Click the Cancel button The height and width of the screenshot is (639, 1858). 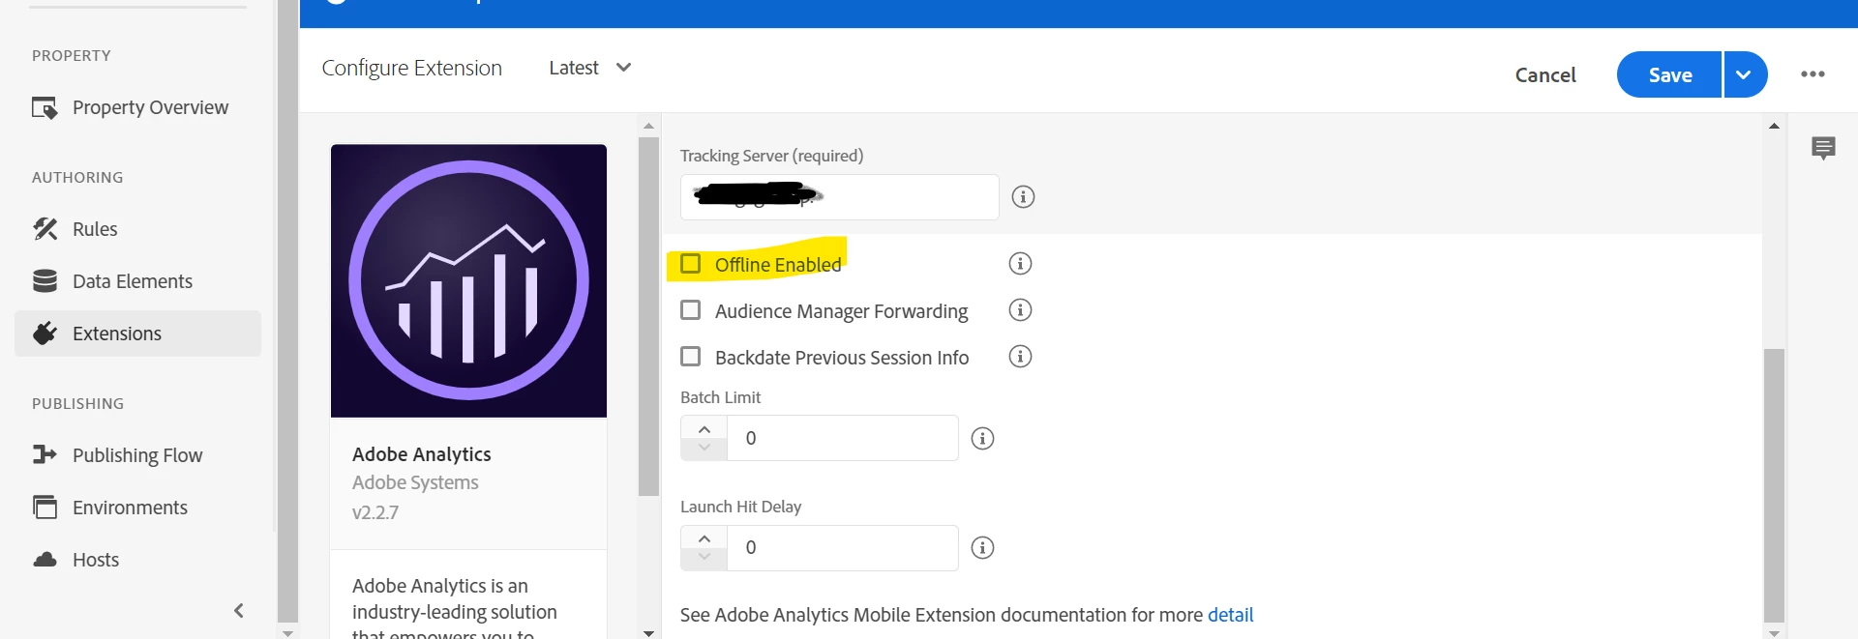pyautogui.click(x=1544, y=74)
